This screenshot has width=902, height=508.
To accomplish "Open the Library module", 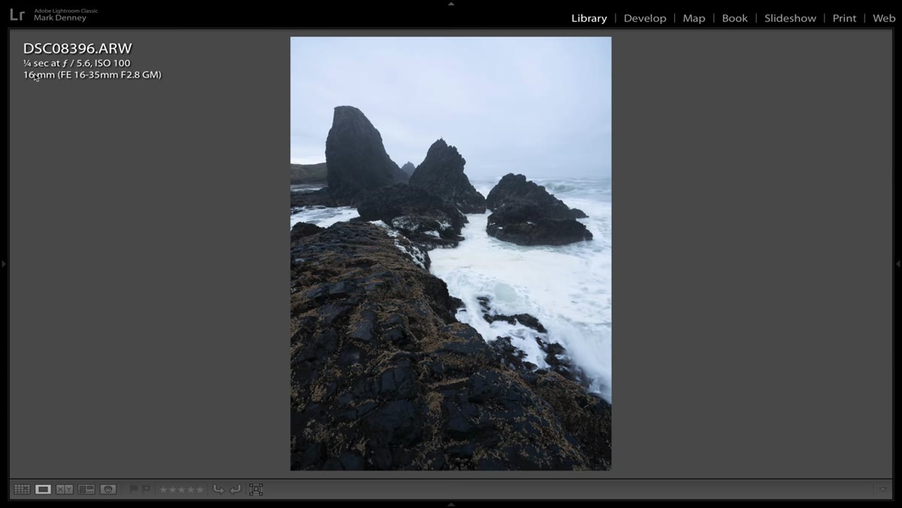I will 589,18.
